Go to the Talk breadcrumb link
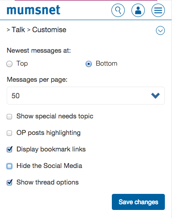Viewport: 172px width, 218px height. (18, 29)
